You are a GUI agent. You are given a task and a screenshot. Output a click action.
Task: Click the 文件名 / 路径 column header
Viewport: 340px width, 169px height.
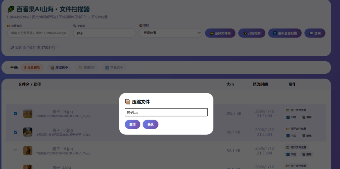[x=30, y=84]
